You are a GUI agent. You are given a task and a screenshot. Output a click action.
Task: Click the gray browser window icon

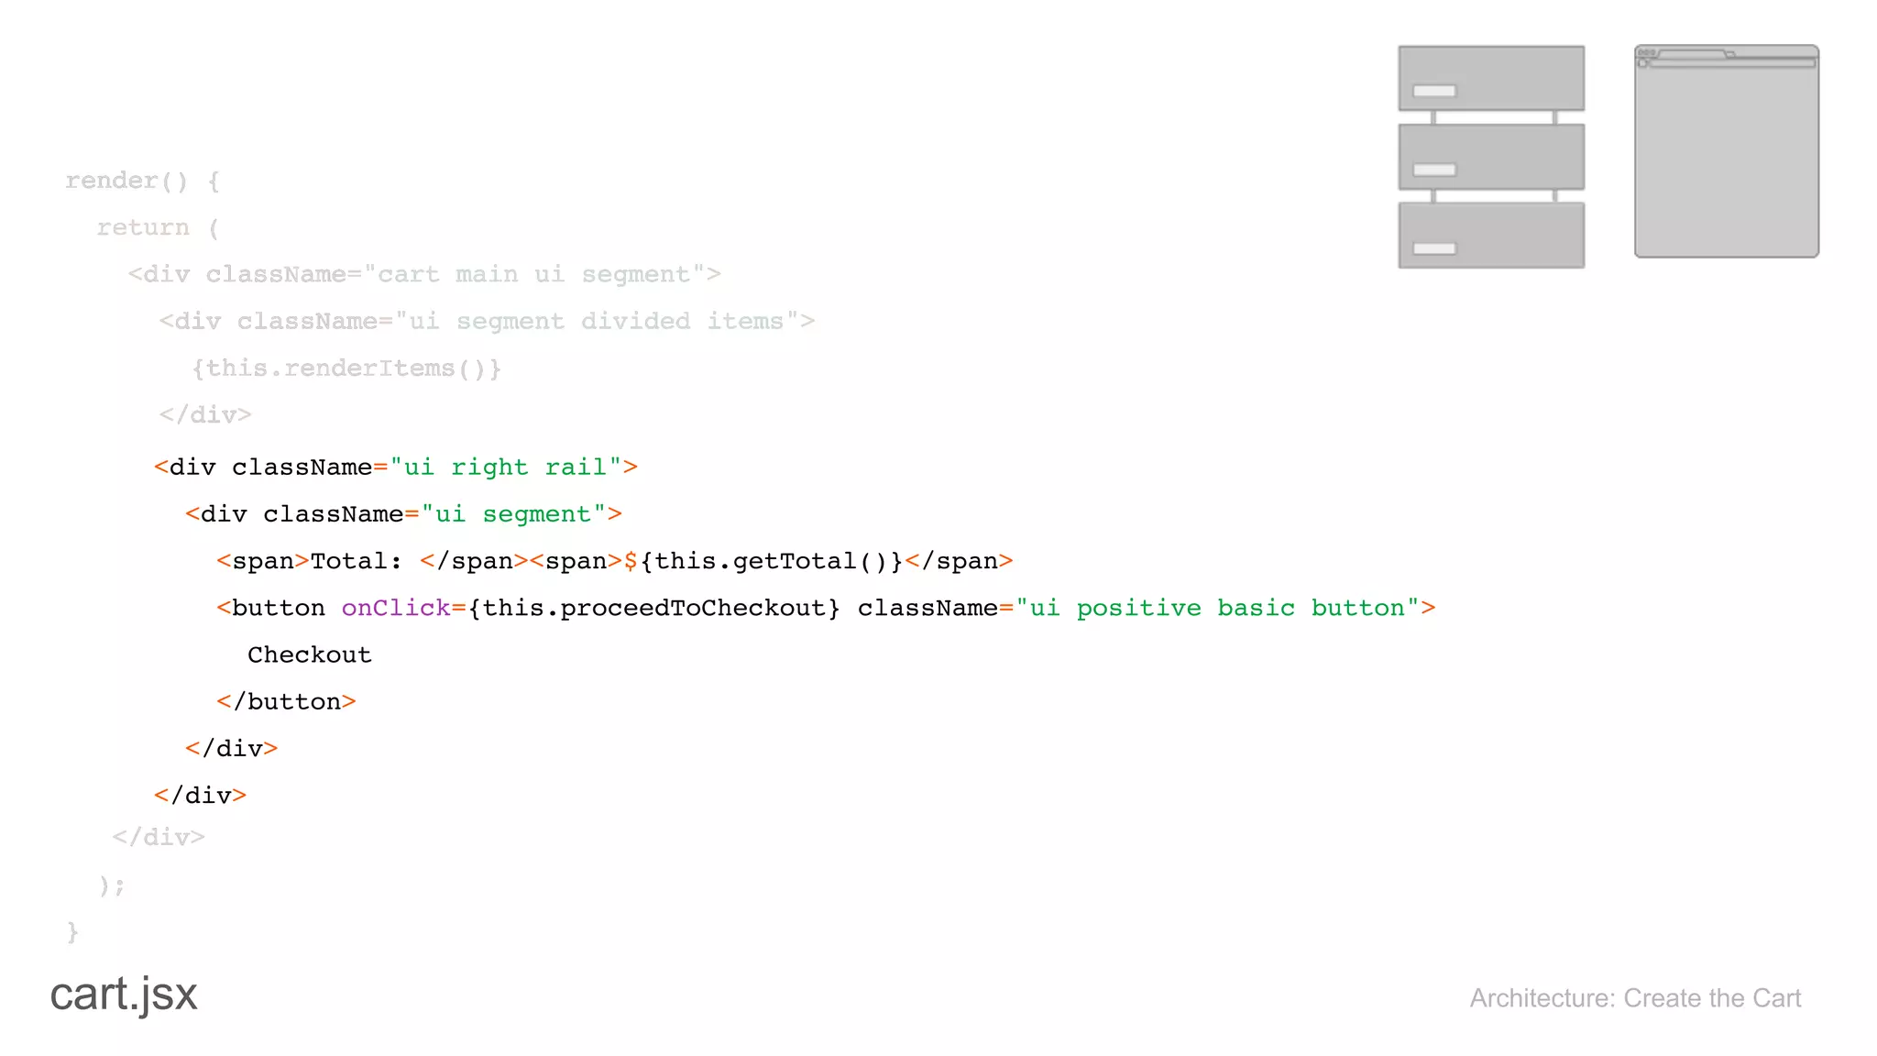click(1726, 156)
